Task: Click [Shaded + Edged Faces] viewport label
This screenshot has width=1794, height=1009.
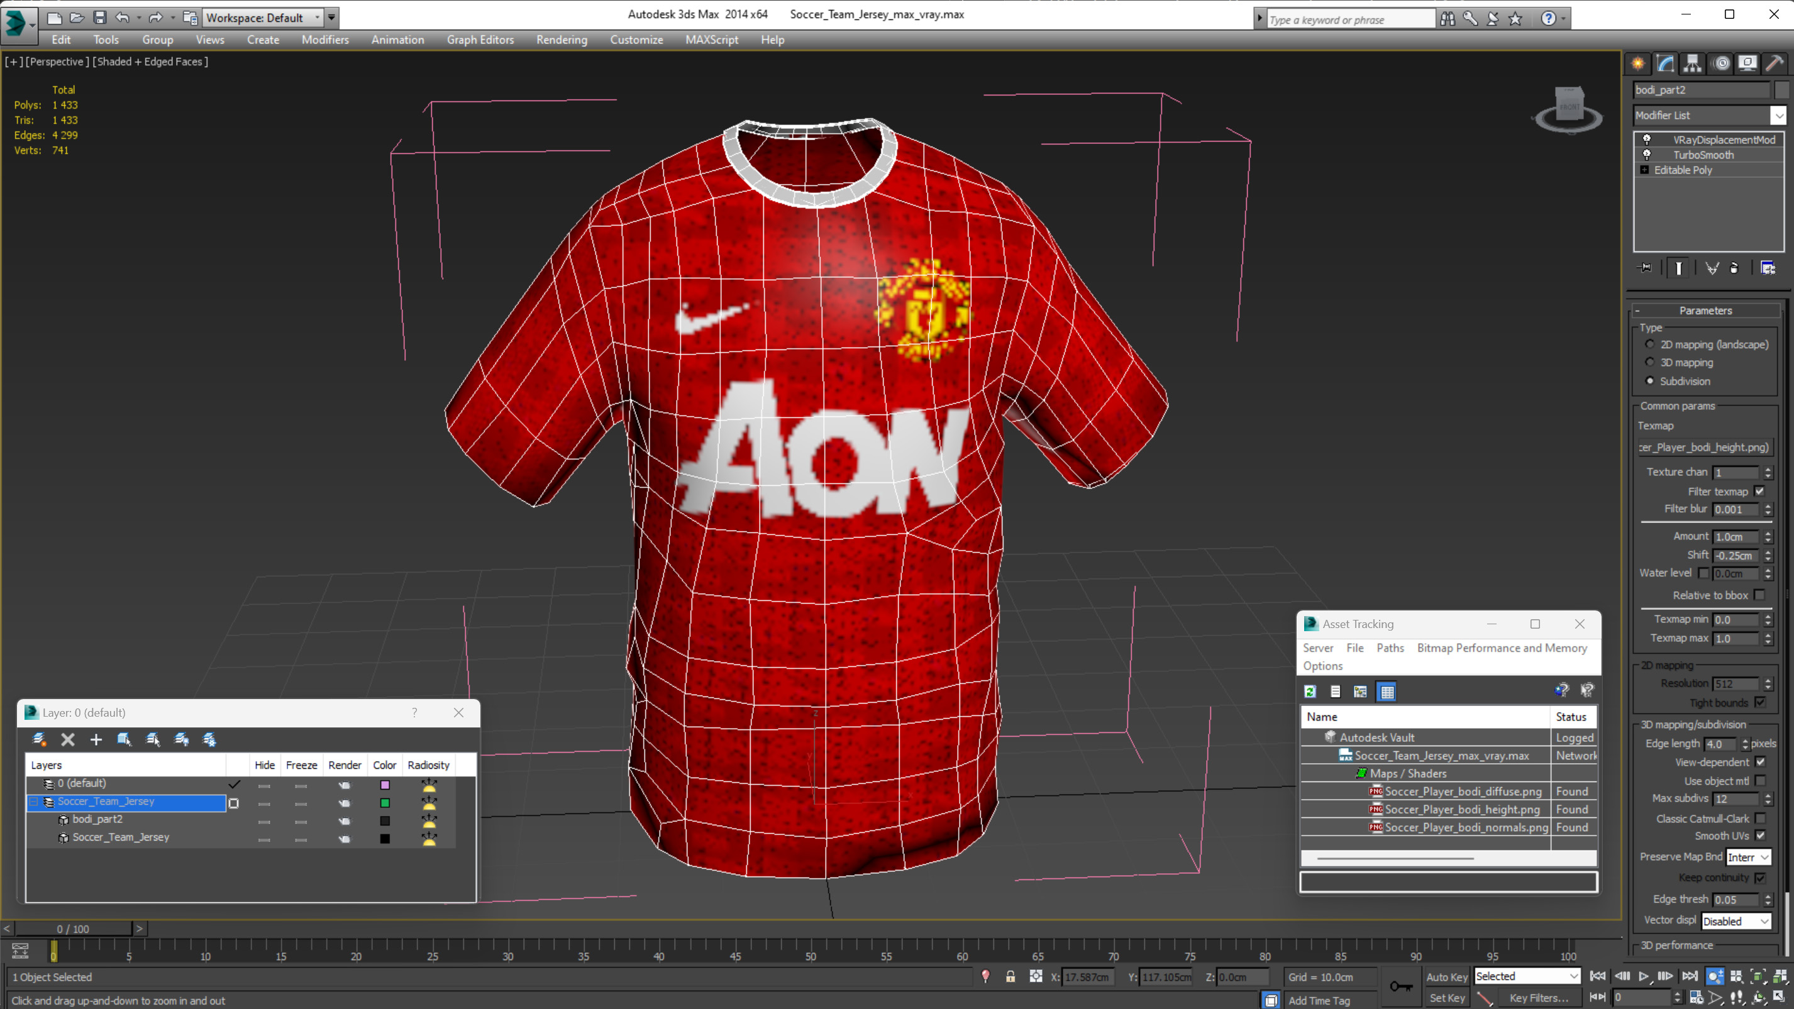Action: 150,61
